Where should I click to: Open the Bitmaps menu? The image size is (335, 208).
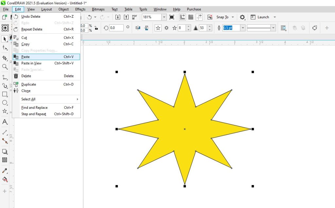point(98,9)
